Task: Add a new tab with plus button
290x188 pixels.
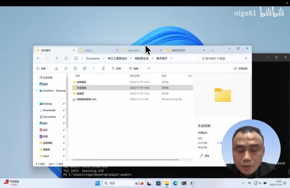Action: (213, 50)
